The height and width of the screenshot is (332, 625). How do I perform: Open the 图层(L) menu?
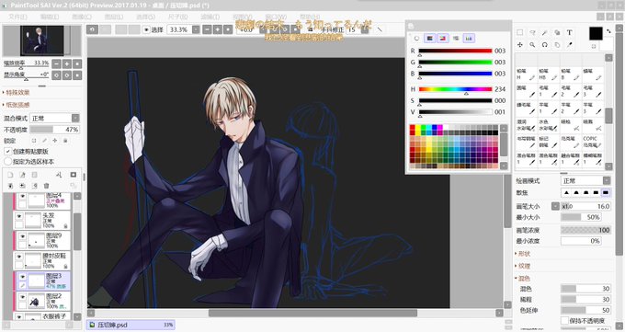[x=114, y=17]
